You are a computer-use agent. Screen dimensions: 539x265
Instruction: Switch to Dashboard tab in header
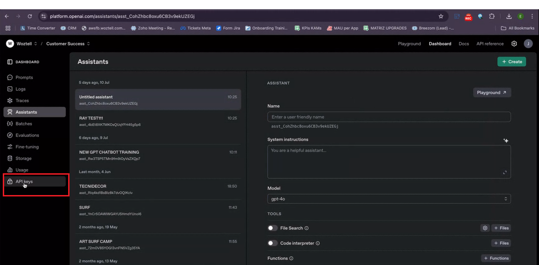[x=440, y=44]
